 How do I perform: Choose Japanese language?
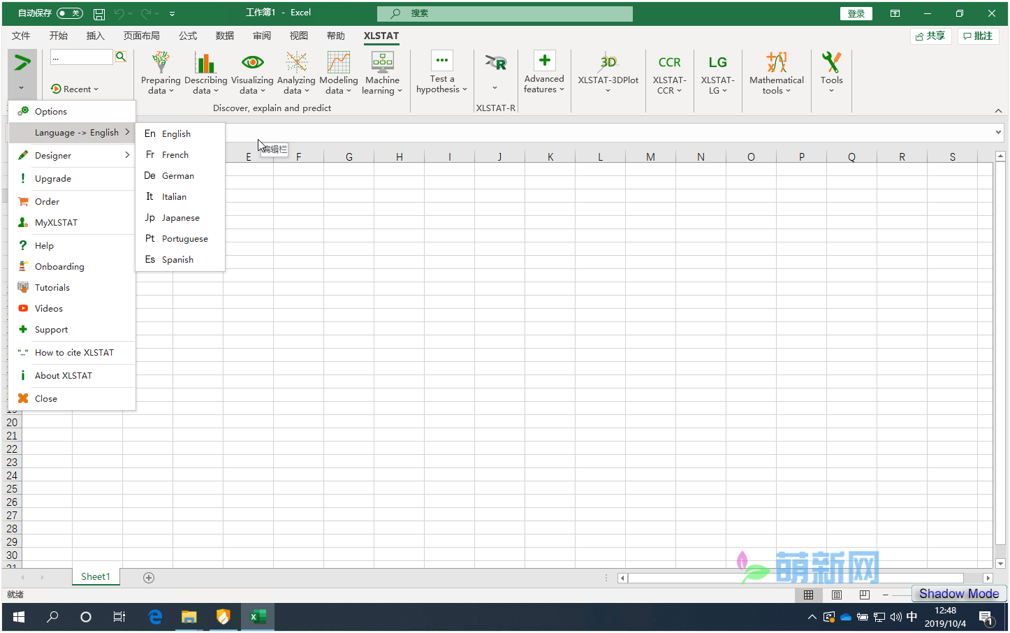coord(180,217)
